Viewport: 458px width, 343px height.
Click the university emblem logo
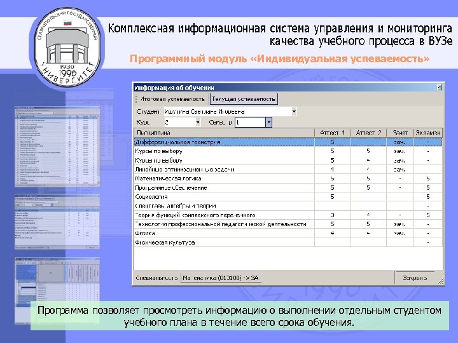[67, 46]
